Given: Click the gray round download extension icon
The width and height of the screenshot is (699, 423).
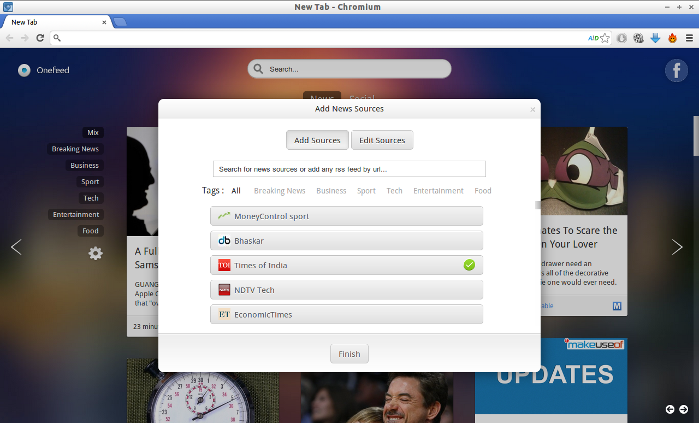Looking at the screenshot, I should [621, 38].
